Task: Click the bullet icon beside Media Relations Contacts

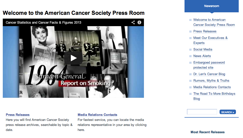Action: coord(190,87)
